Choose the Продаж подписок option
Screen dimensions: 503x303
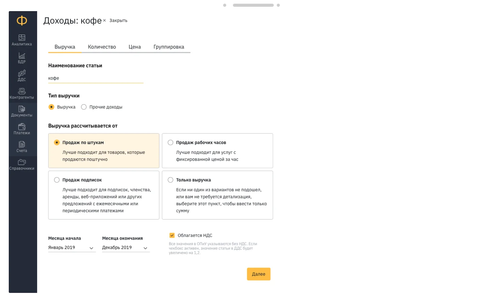57,180
